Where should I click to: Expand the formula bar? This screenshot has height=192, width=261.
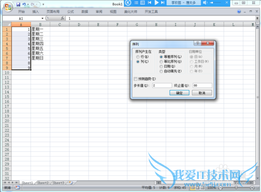coord(257,18)
